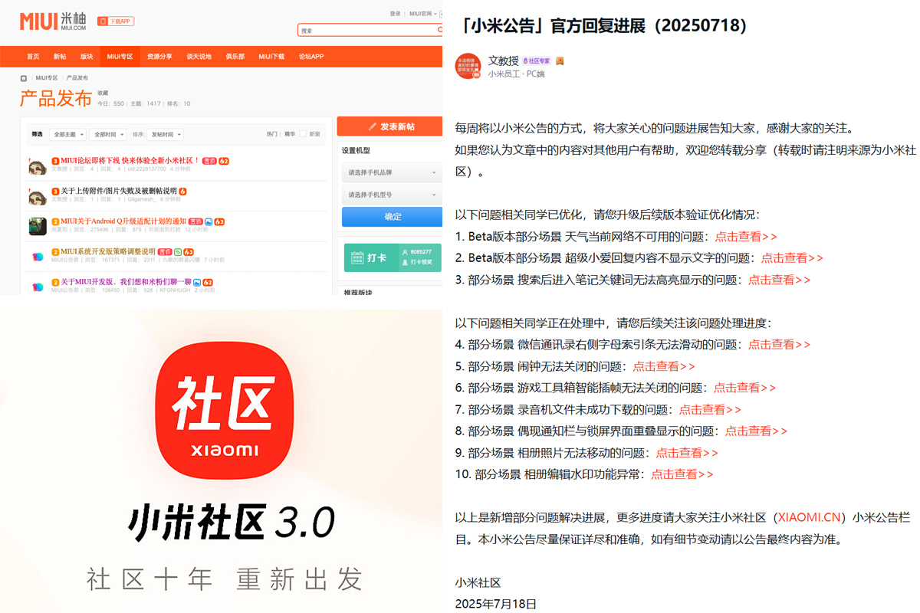This screenshot has height=613, width=920.
Task: Click the pencil icon on 发表新帖
Action: click(x=373, y=126)
